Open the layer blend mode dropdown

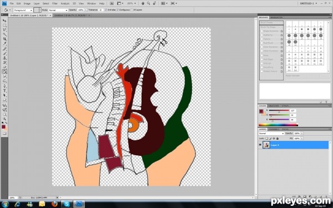pos(271,134)
